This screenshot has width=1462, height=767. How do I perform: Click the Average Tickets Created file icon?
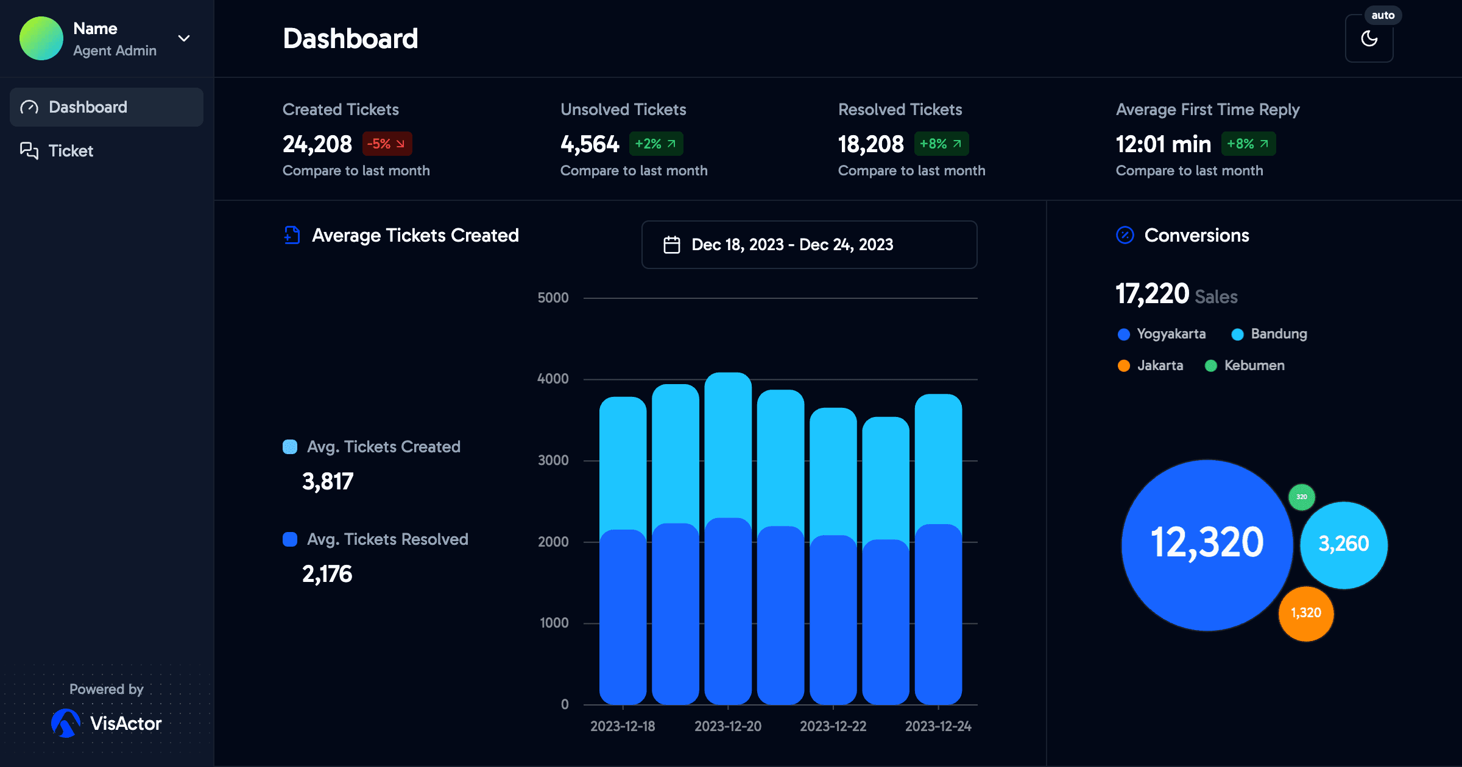tap(292, 235)
